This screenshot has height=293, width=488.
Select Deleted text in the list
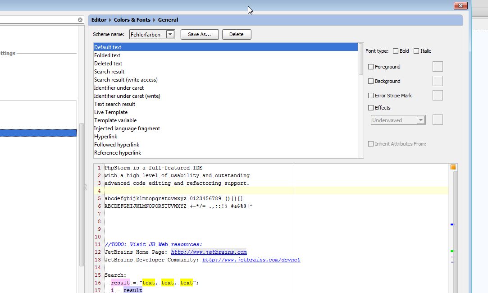click(226, 64)
